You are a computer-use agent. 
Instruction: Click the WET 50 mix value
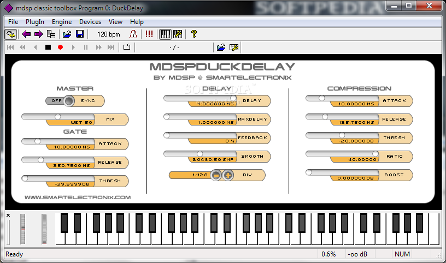pos(81,122)
